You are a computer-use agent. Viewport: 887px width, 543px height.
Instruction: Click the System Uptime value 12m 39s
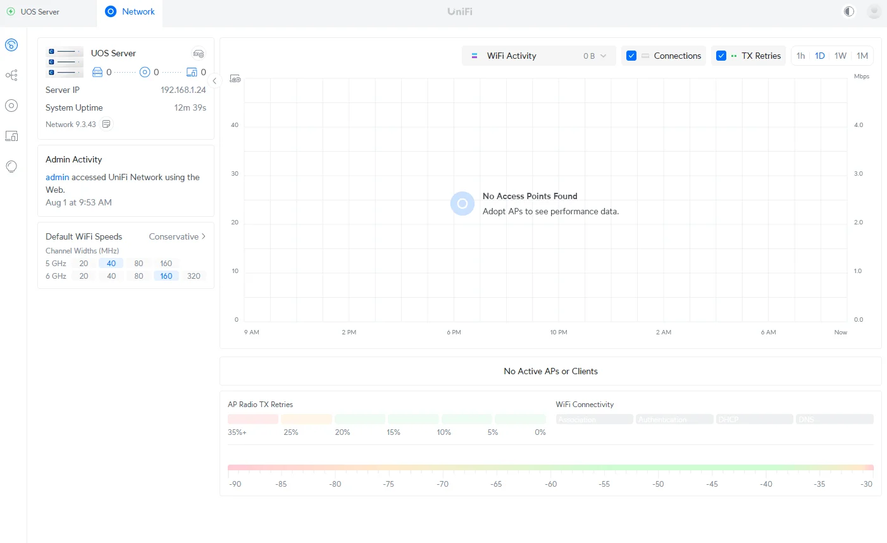click(190, 107)
